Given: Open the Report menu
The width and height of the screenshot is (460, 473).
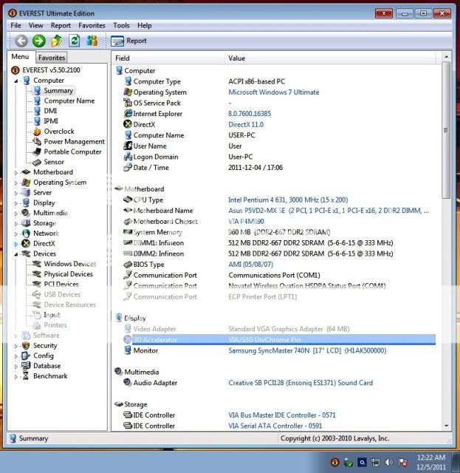Looking at the screenshot, I should [x=61, y=25].
